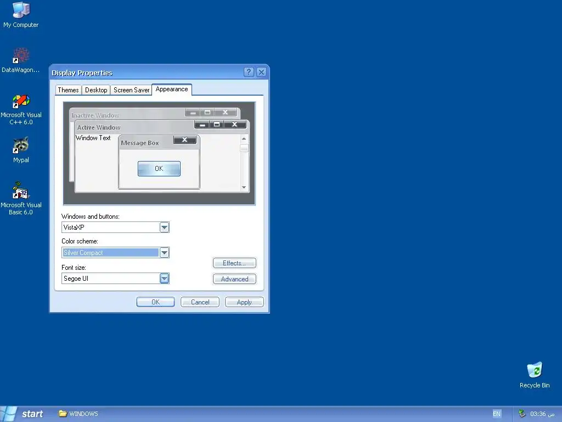Click the taskbar clock showing 03:36

[542, 414]
